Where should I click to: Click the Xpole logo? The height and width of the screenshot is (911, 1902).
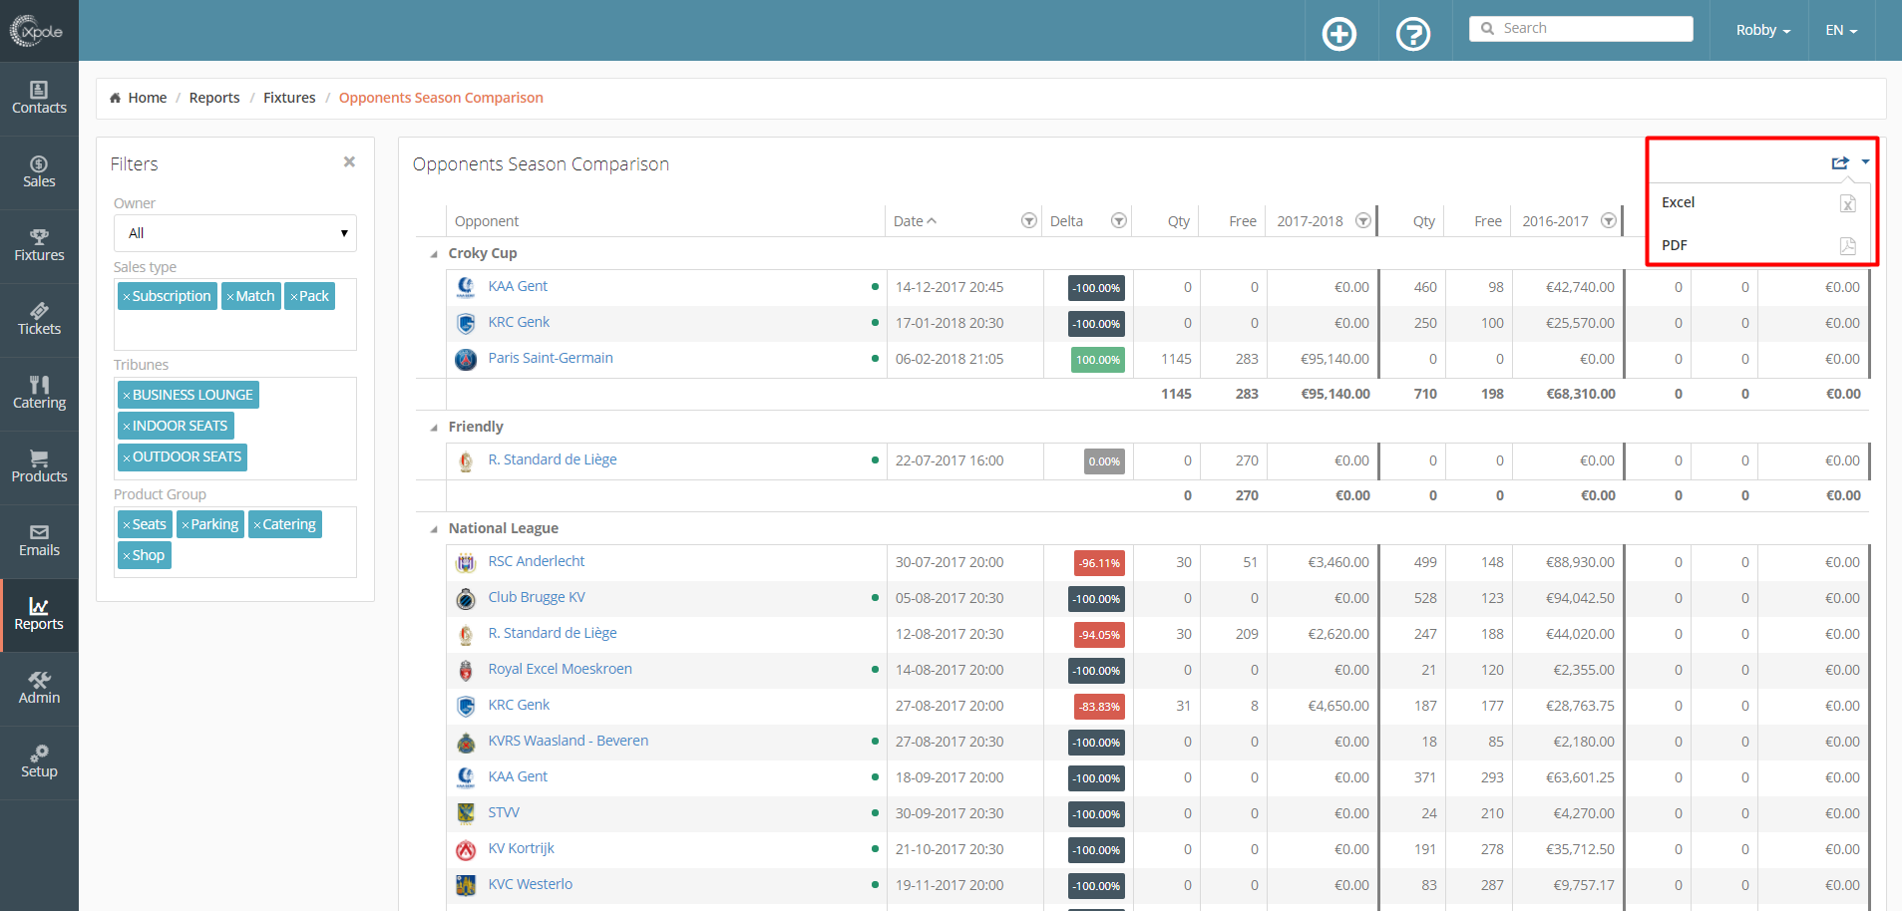coord(37,31)
